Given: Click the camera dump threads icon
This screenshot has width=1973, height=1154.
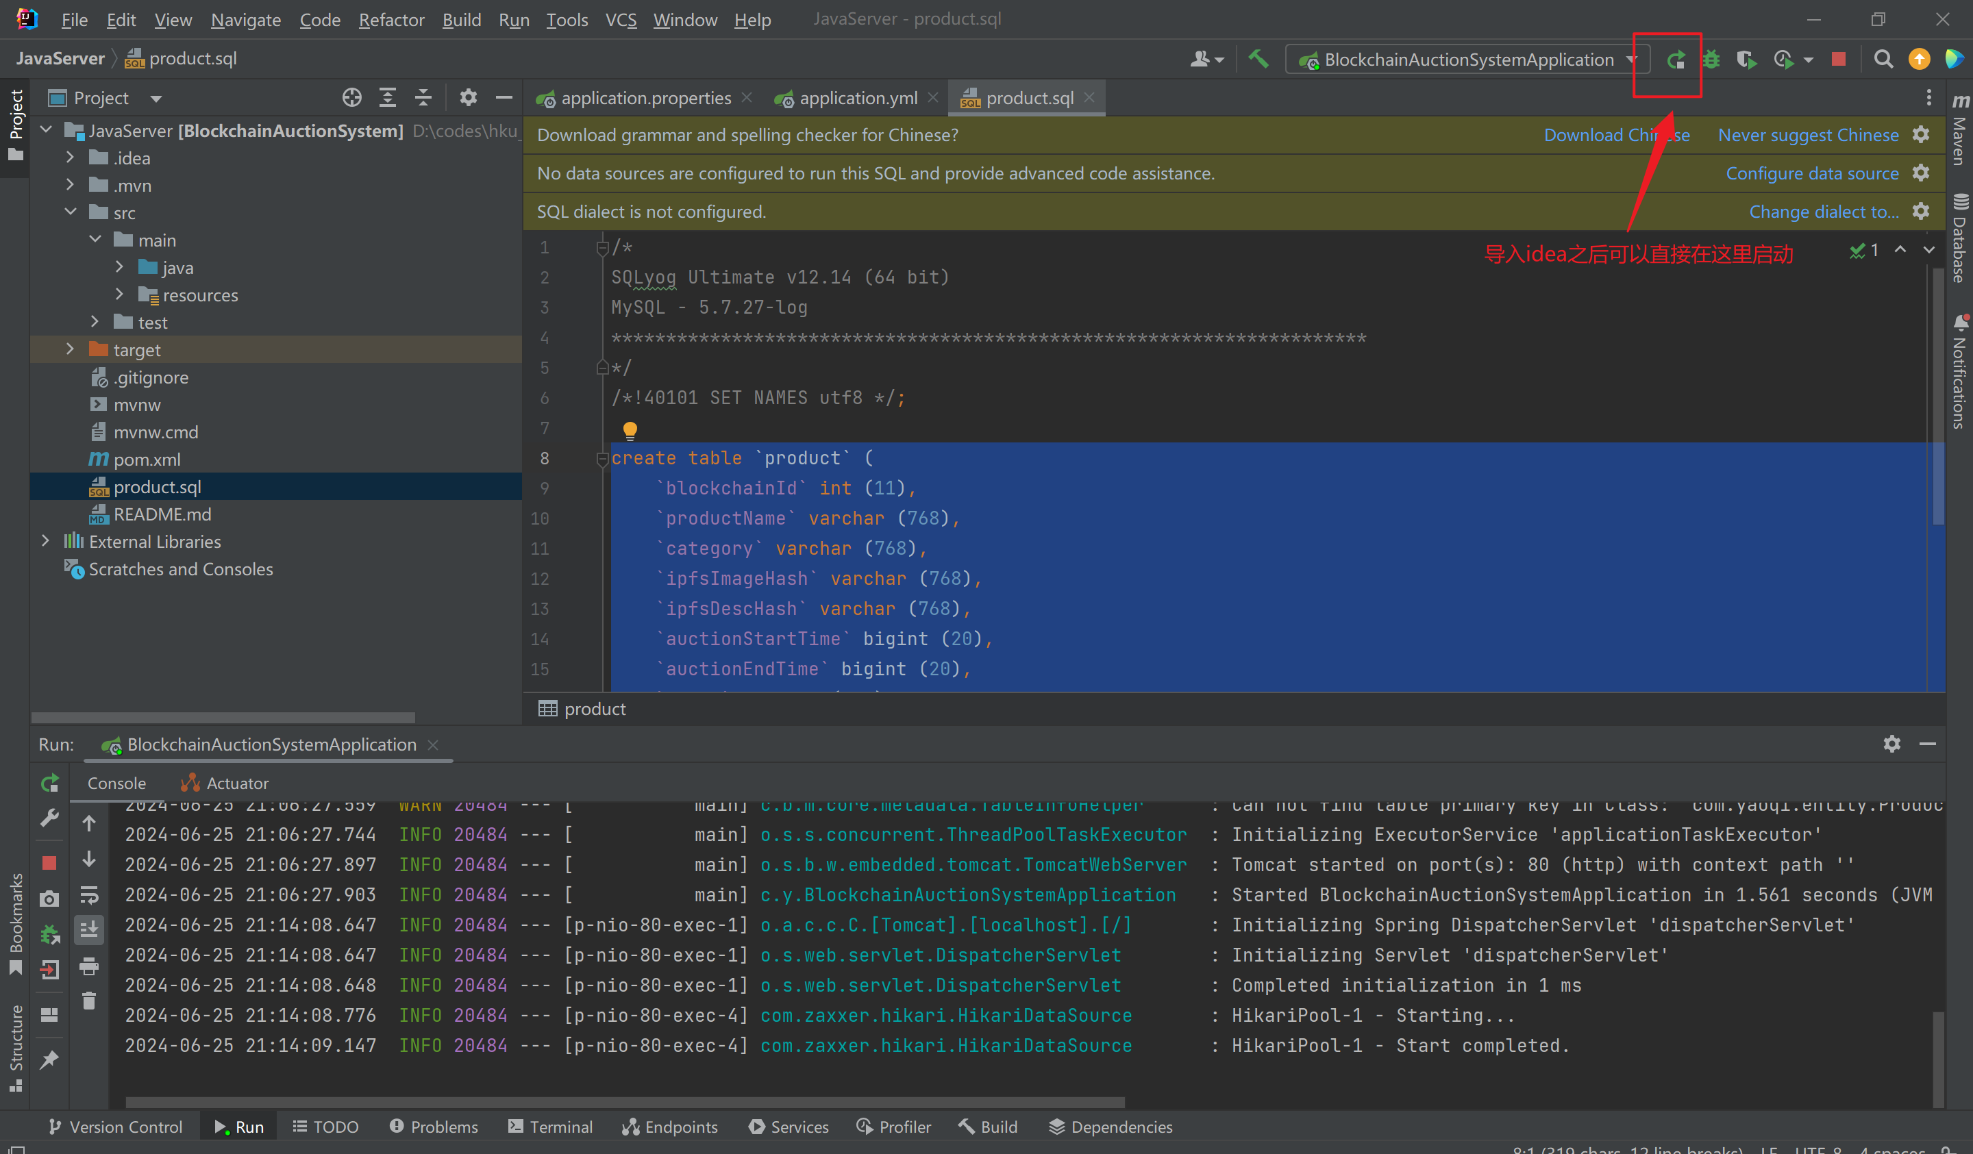Looking at the screenshot, I should (49, 898).
